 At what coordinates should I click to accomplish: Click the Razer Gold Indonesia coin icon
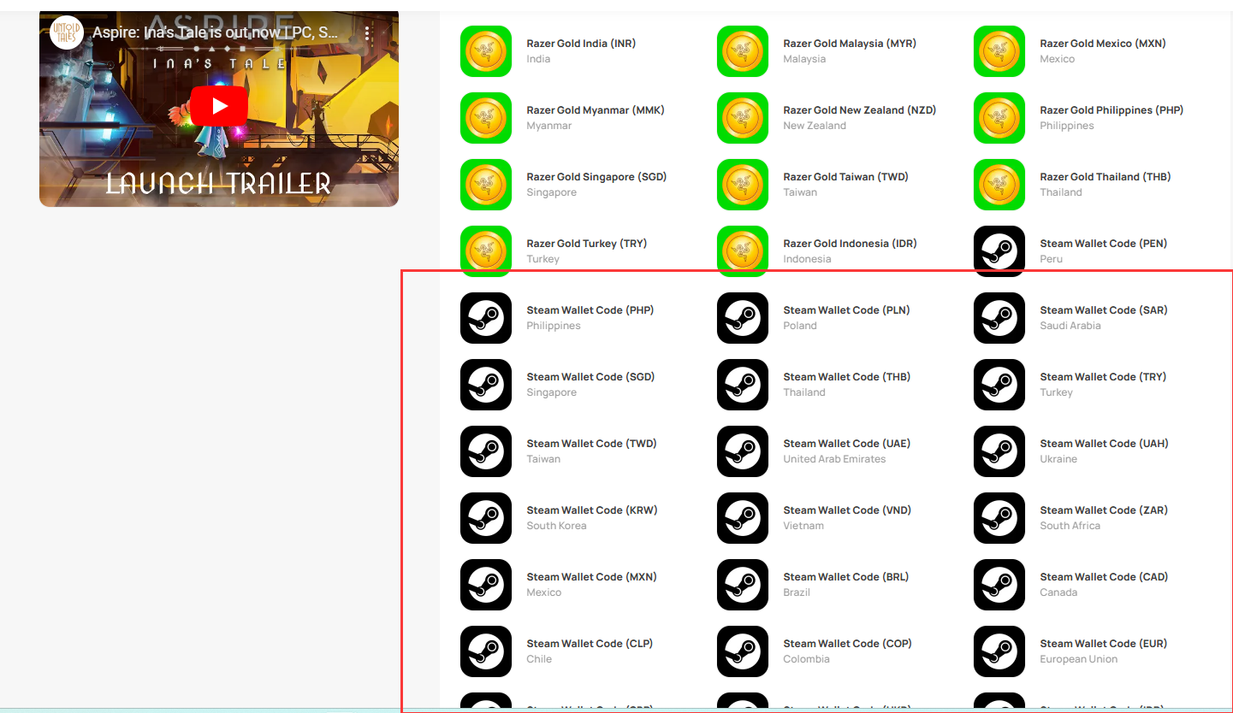point(743,251)
